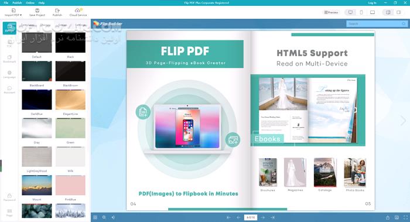Select the Green theme thumbnail

70,128
